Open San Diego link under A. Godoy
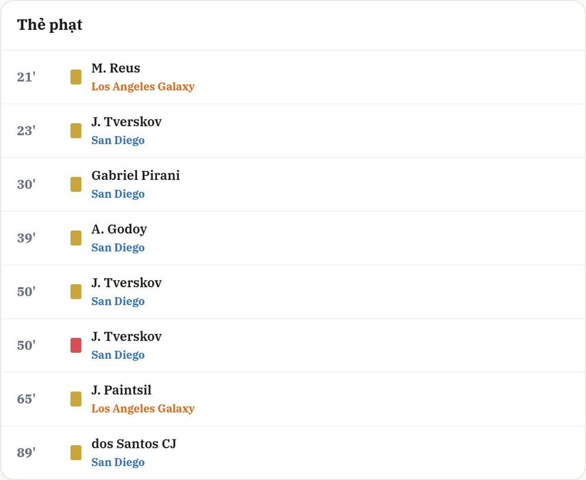The width and height of the screenshot is (586, 480). click(118, 247)
